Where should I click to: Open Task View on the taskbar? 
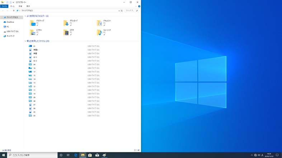[68, 155]
